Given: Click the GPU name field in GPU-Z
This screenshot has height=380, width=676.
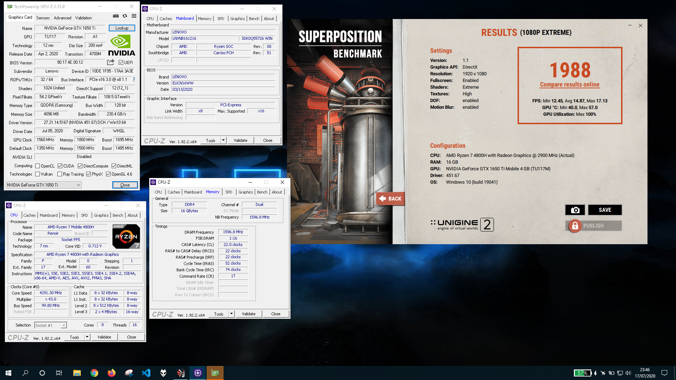Looking at the screenshot, I should pos(70,28).
